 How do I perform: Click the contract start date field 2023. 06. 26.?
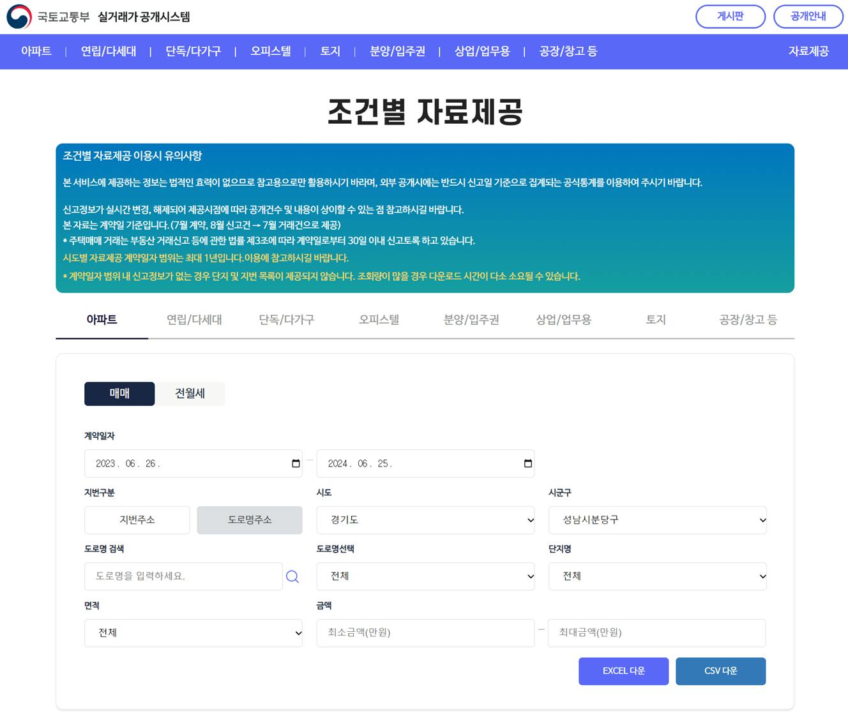click(x=193, y=464)
